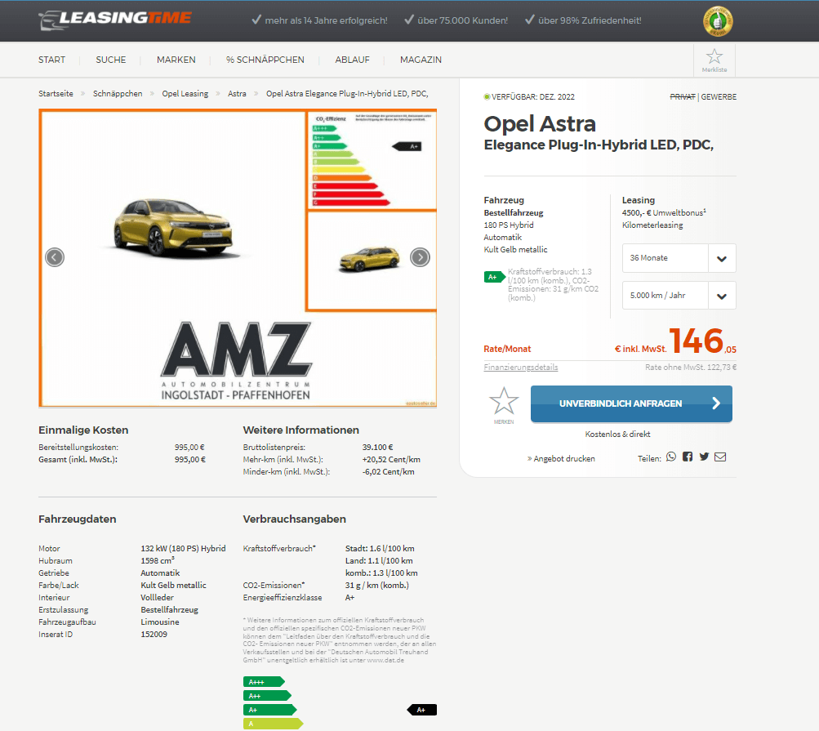Click the green A+ efficiency badge by fuel consumption
The height and width of the screenshot is (731, 819).
click(494, 277)
